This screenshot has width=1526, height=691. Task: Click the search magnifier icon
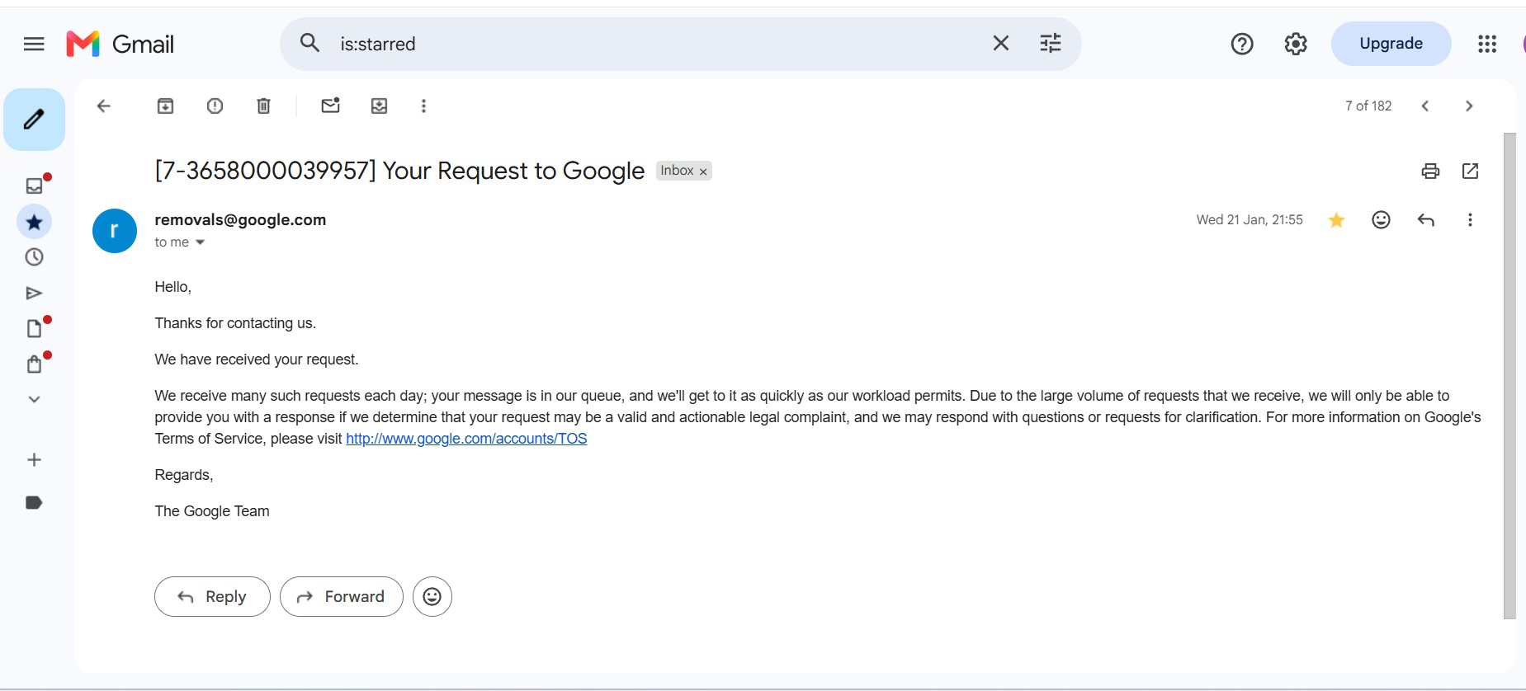tap(309, 43)
